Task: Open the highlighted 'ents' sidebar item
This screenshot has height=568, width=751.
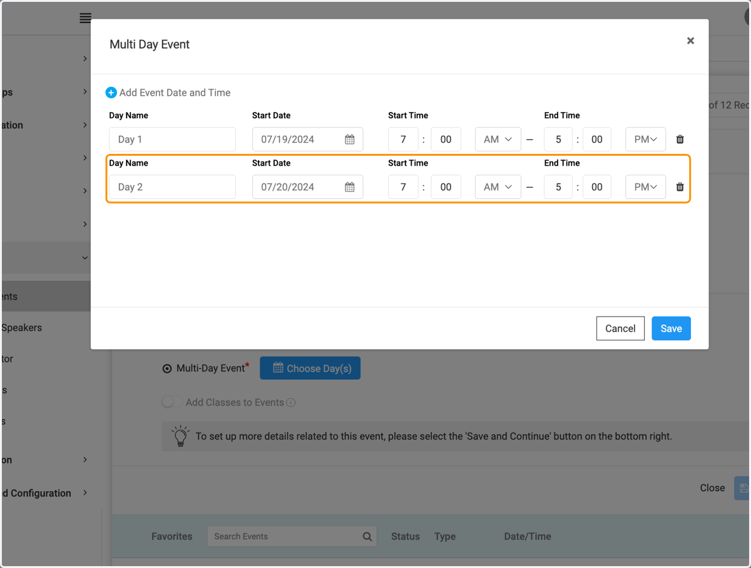Action: click(46, 297)
